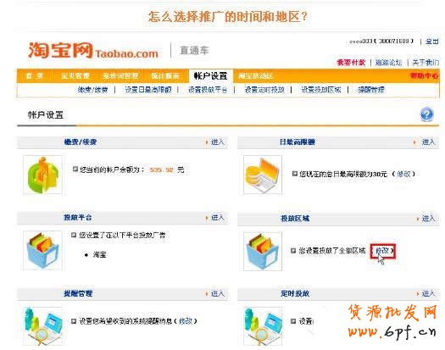Click the 淘宝网 Taobao.com logo
The height and width of the screenshot is (350, 445).
(x=93, y=51)
